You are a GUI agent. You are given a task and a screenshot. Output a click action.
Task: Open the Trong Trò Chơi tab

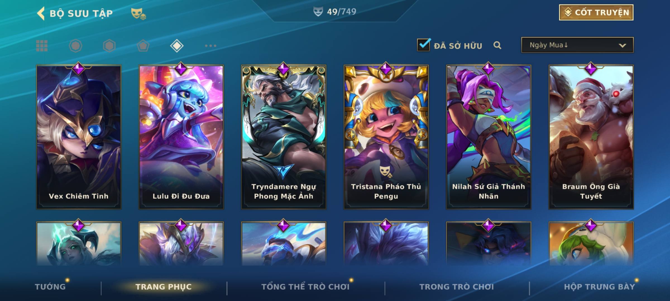tap(457, 287)
